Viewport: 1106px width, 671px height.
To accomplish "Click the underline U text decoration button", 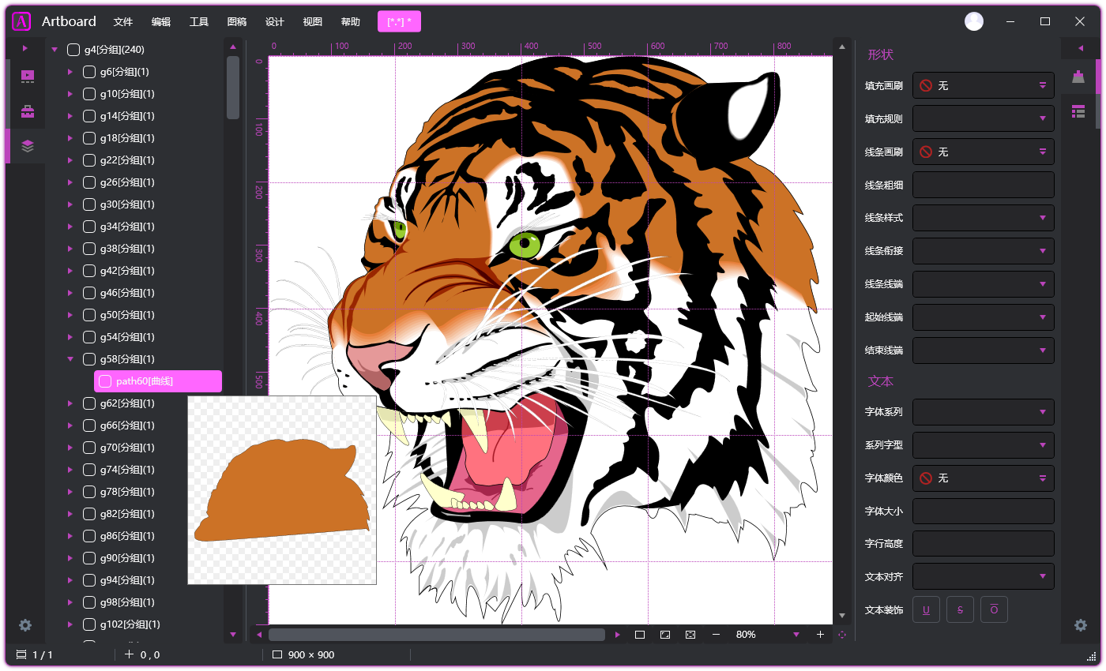I will [x=926, y=609].
